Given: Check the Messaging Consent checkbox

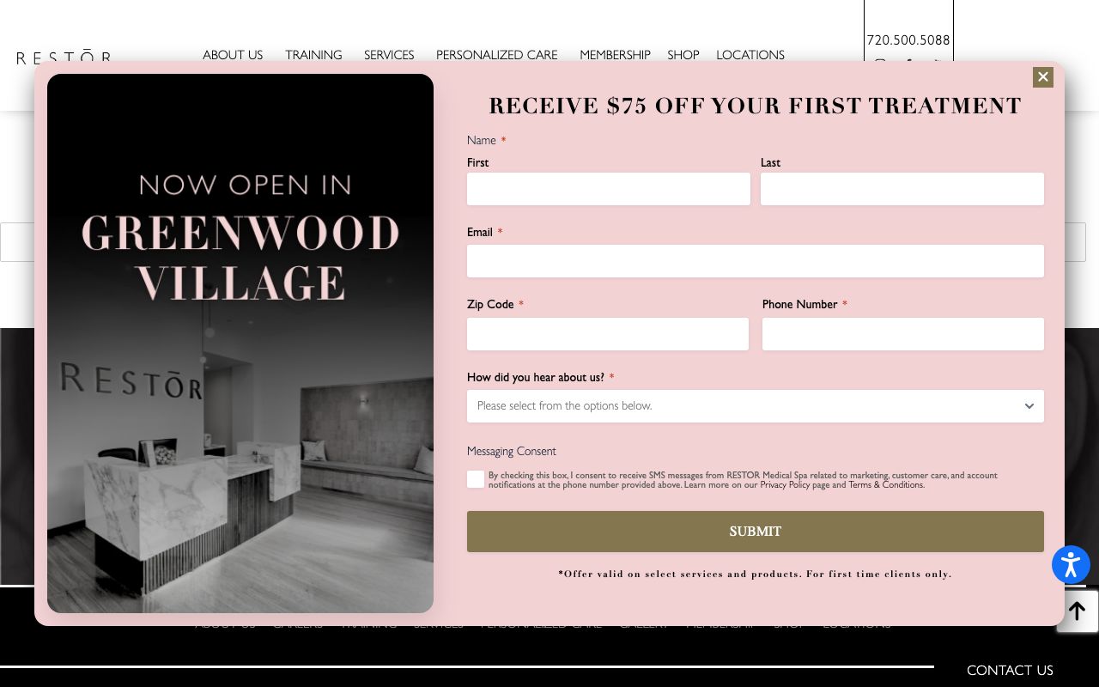Looking at the screenshot, I should coord(476,480).
